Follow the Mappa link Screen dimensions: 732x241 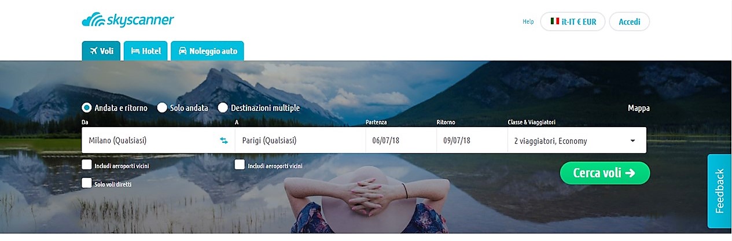coord(639,108)
